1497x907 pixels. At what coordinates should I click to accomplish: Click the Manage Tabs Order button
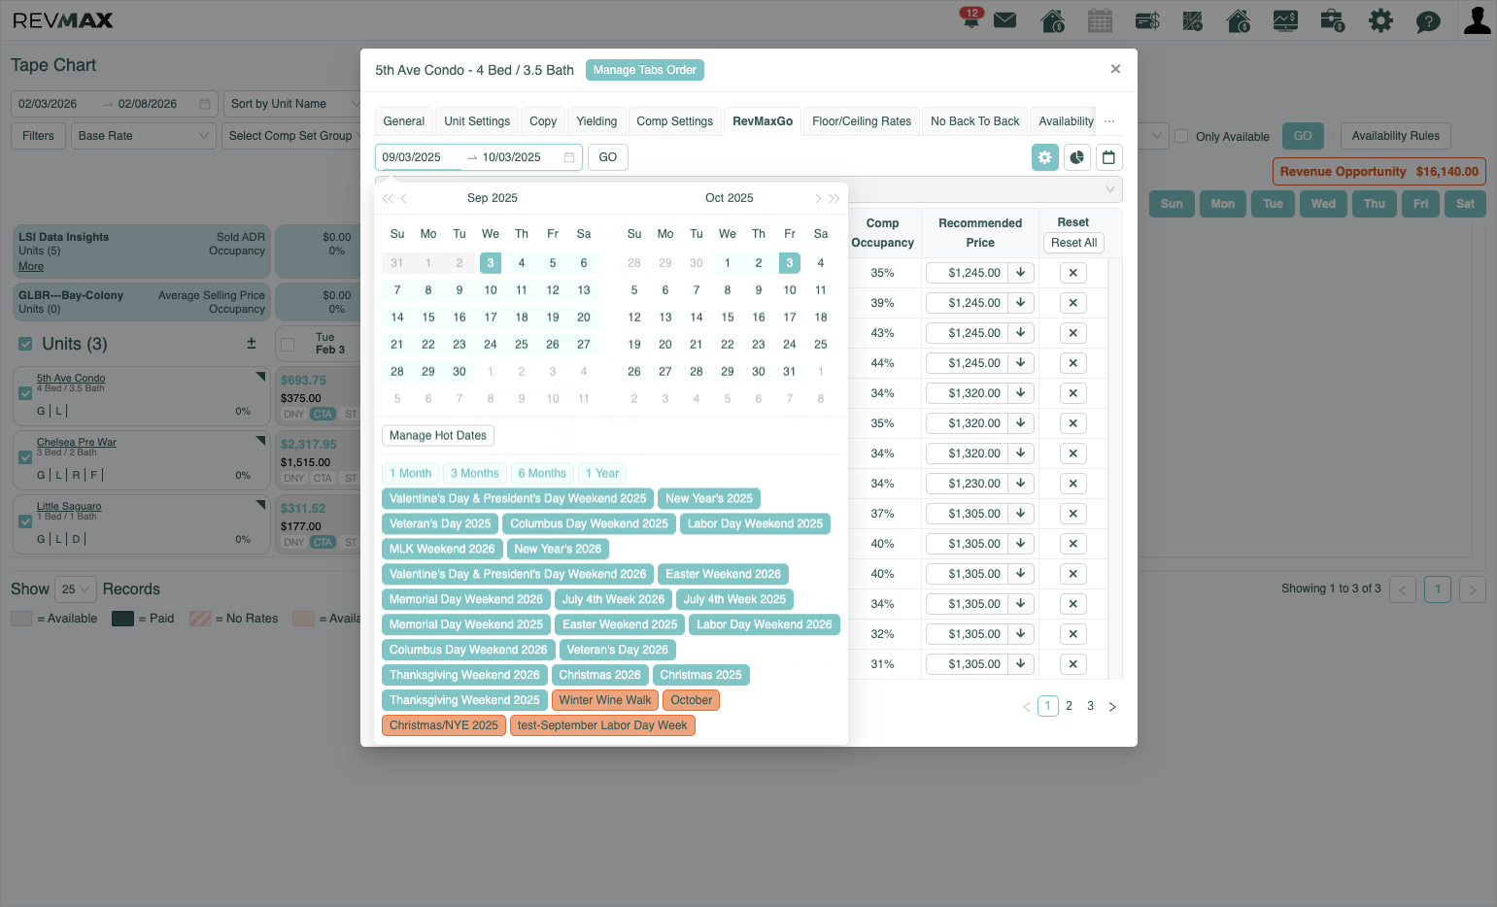click(x=645, y=70)
